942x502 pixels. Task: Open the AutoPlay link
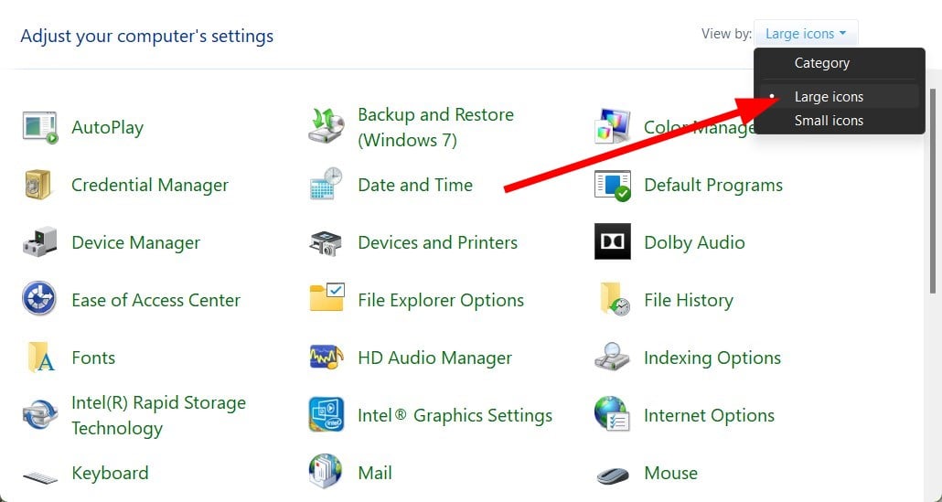pos(108,127)
